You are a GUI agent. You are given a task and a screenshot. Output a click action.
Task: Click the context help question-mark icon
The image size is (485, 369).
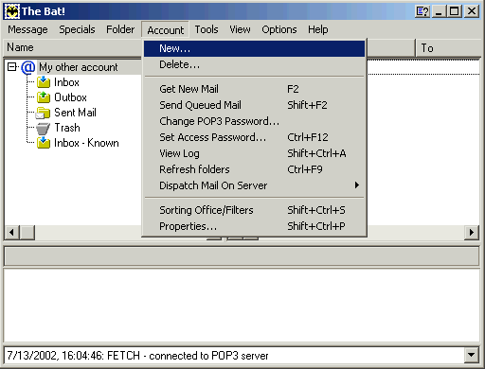(x=422, y=11)
